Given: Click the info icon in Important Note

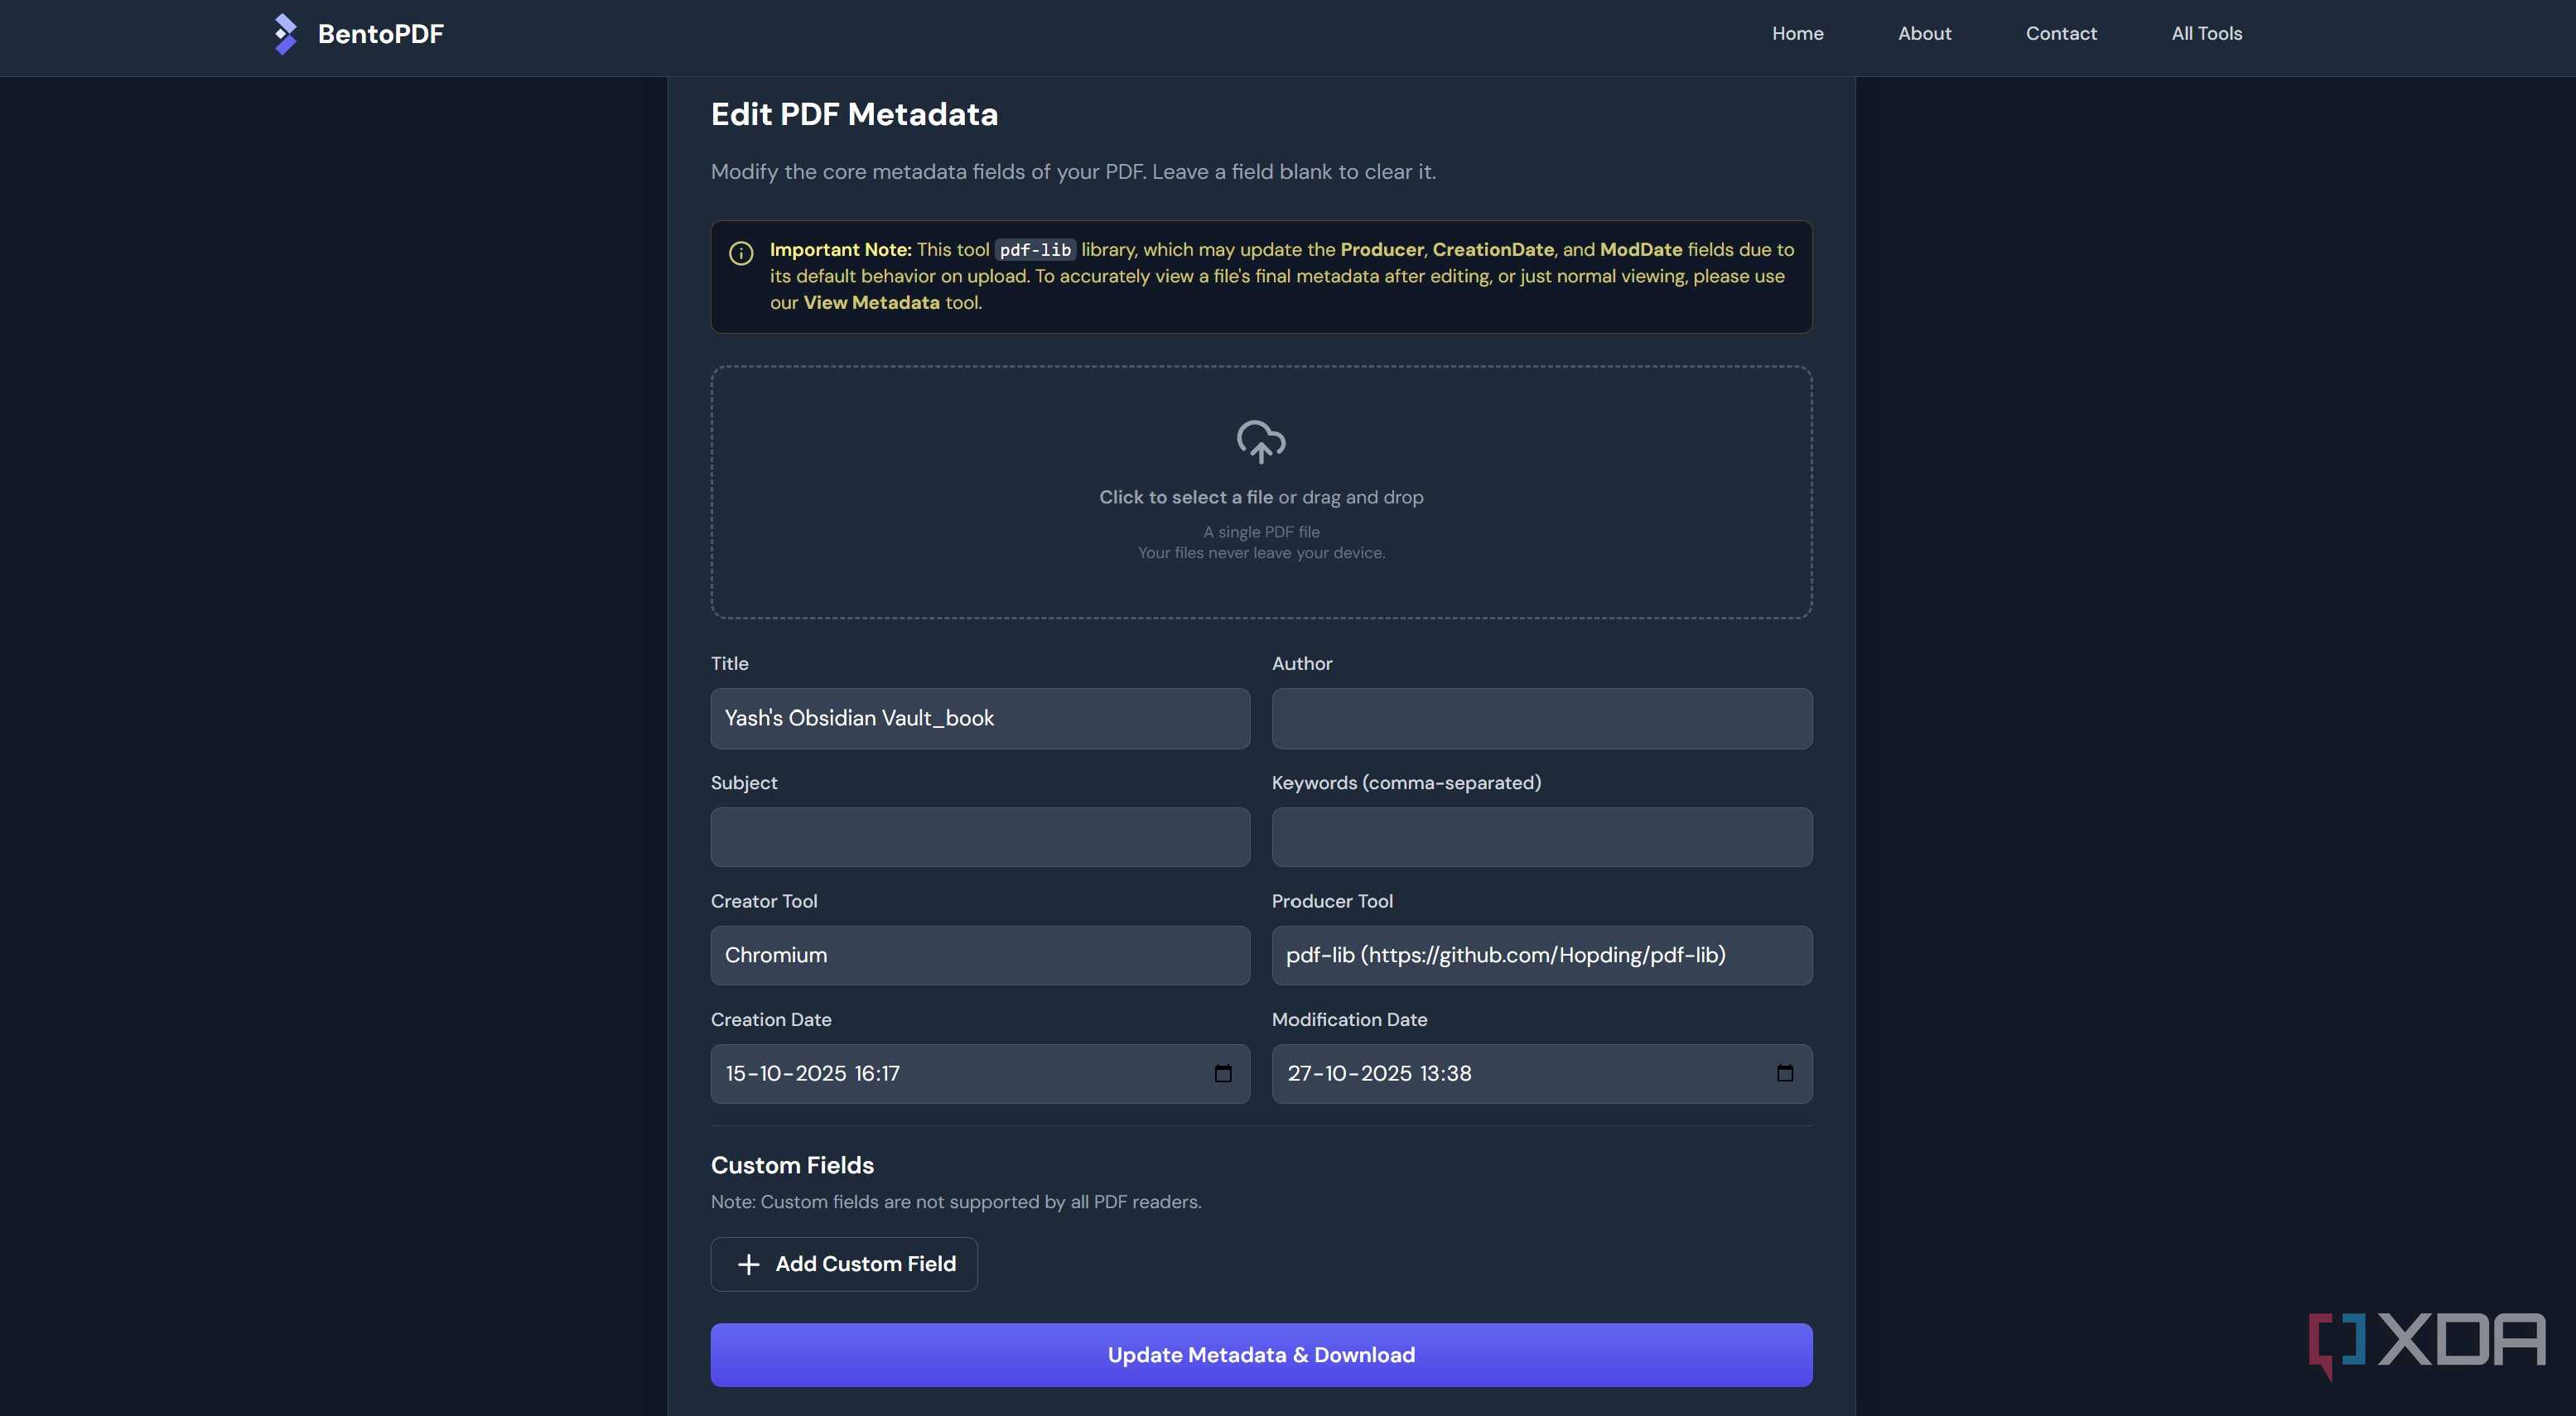Looking at the screenshot, I should (x=741, y=253).
